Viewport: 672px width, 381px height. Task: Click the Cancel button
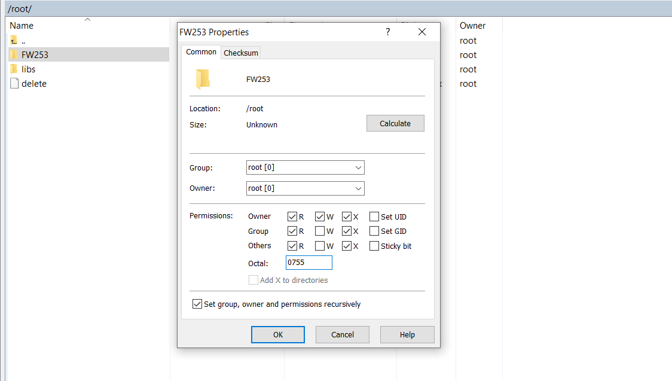pyautogui.click(x=343, y=335)
